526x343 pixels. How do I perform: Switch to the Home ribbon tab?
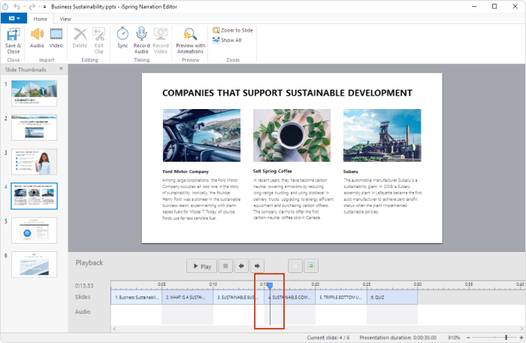tap(41, 19)
